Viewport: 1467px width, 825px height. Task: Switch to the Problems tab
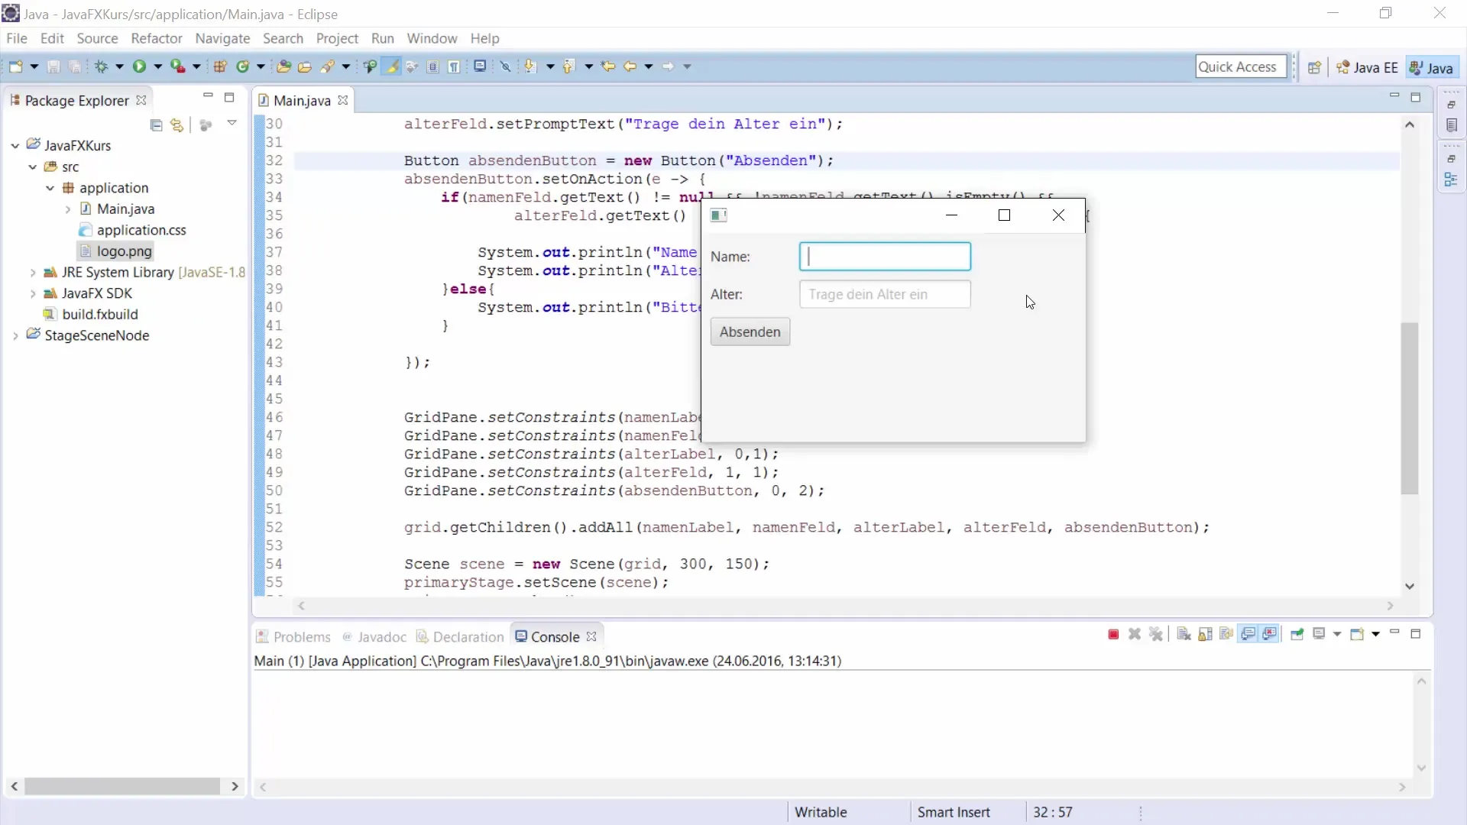[301, 637]
